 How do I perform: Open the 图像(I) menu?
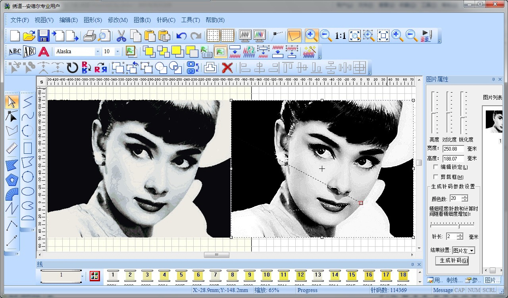(142, 20)
